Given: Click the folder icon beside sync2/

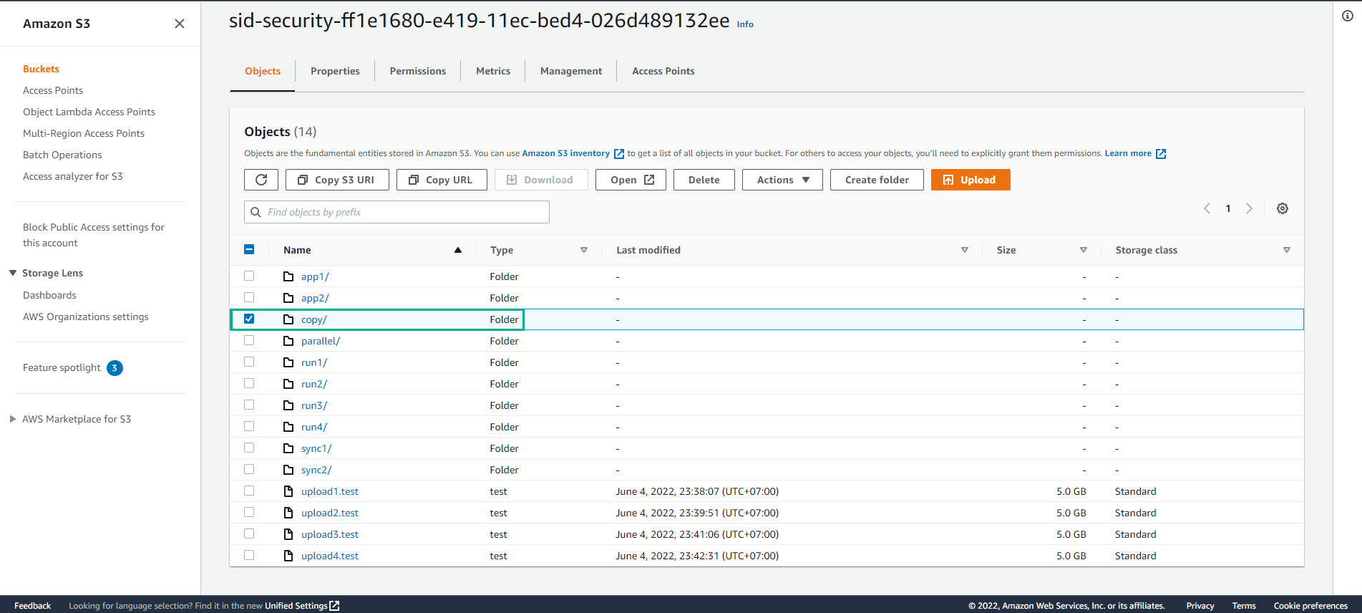Looking at the screenshot, I should 288,470.
